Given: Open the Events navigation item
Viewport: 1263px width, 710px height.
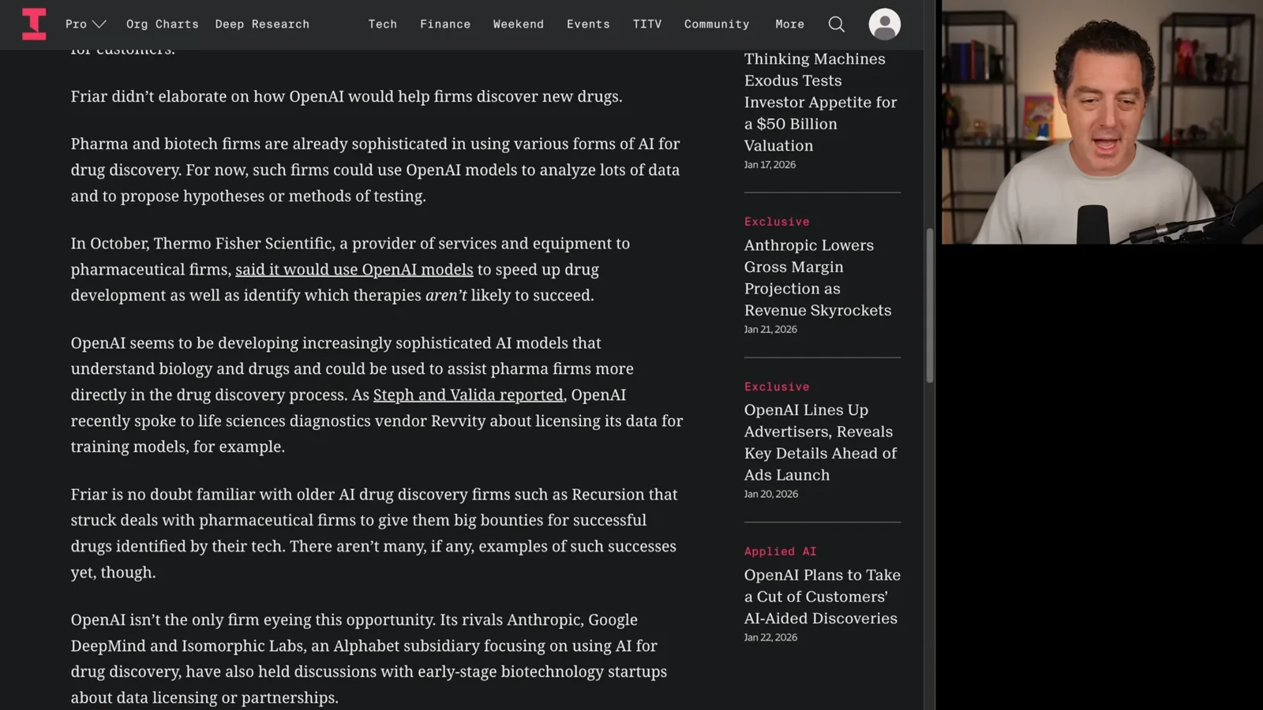Looking at the screenshot, I should 588,24.
